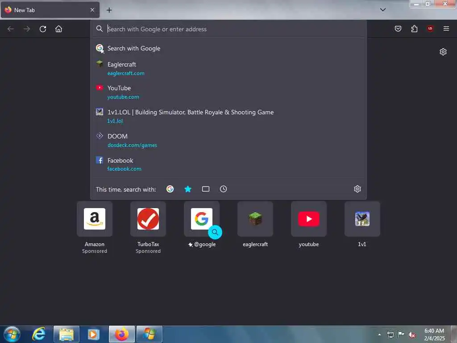This screenshot has height=343, width=457.
Task: Close the New Tab tab
Action: (x=92, y=10)
